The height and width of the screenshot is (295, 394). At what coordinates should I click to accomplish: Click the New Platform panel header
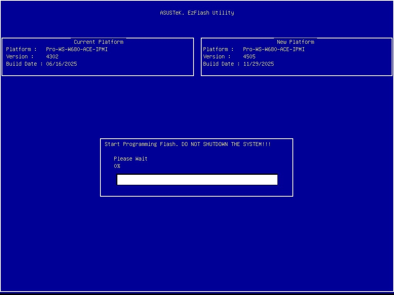(x=295, y=42)
